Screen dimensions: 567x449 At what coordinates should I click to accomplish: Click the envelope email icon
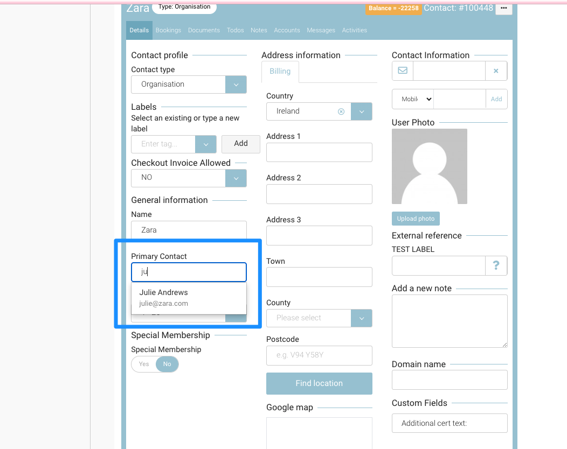[x=403, y=71]
